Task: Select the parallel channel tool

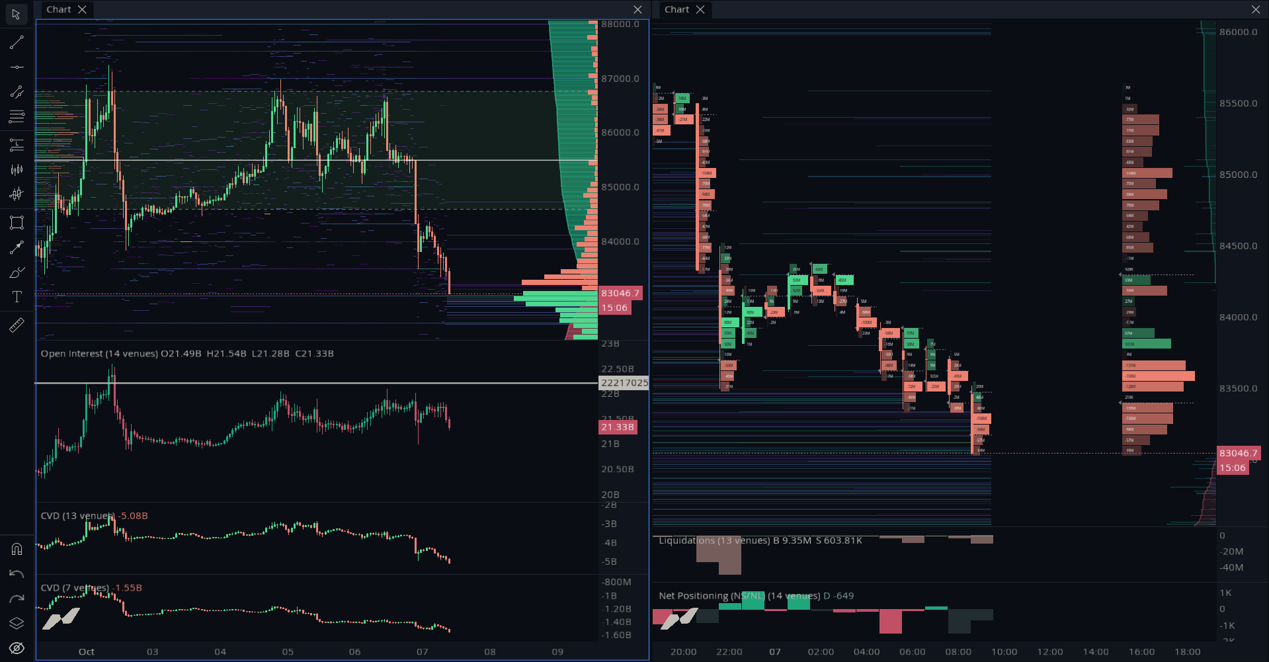Action: point(17,92)
